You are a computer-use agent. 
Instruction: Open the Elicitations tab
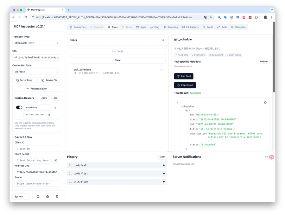[190, 27]
